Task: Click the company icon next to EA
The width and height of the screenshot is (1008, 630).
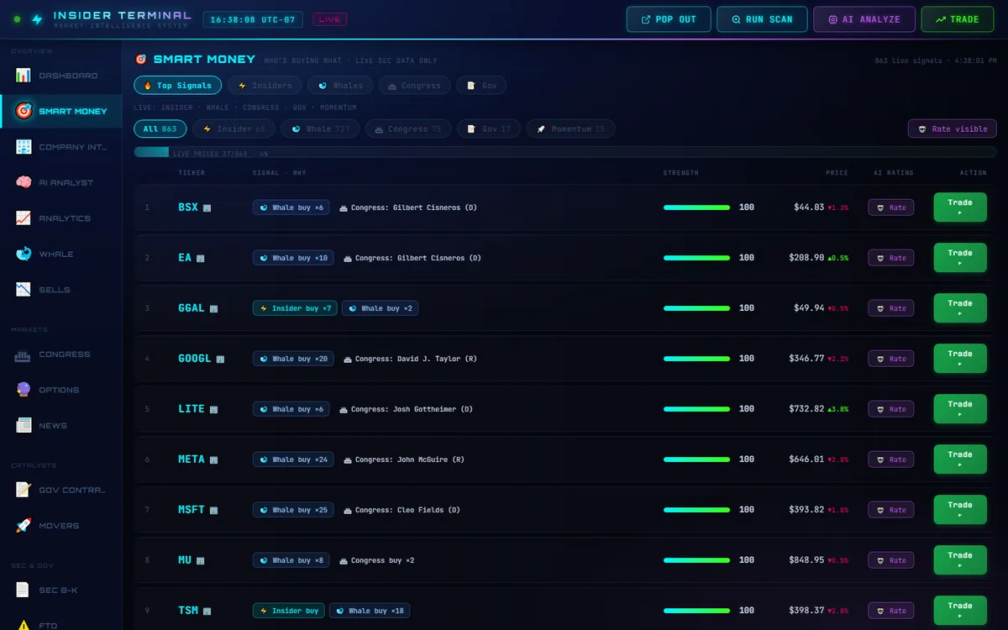Action: click(201, 258)
